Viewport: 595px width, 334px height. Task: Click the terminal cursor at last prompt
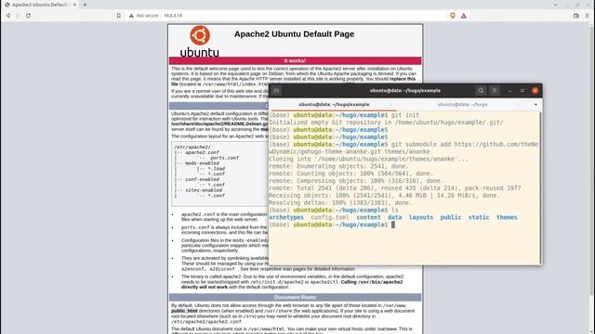click(x=393, y=225)
